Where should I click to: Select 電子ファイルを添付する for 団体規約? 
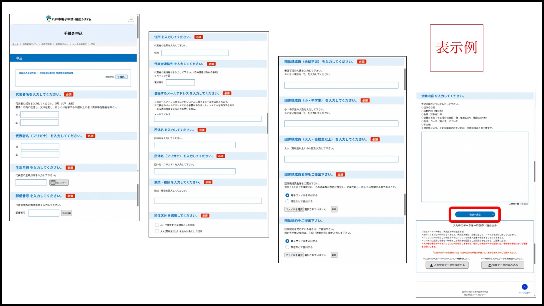coord(287,241)
